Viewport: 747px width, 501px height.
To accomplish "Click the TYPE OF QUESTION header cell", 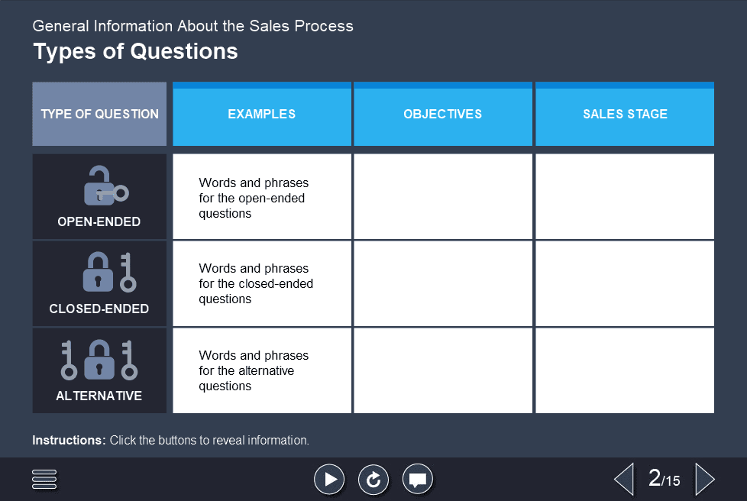I will 99,113.
